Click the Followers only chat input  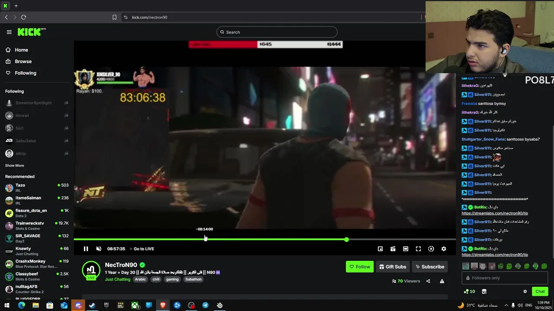[x=505, y=278]
